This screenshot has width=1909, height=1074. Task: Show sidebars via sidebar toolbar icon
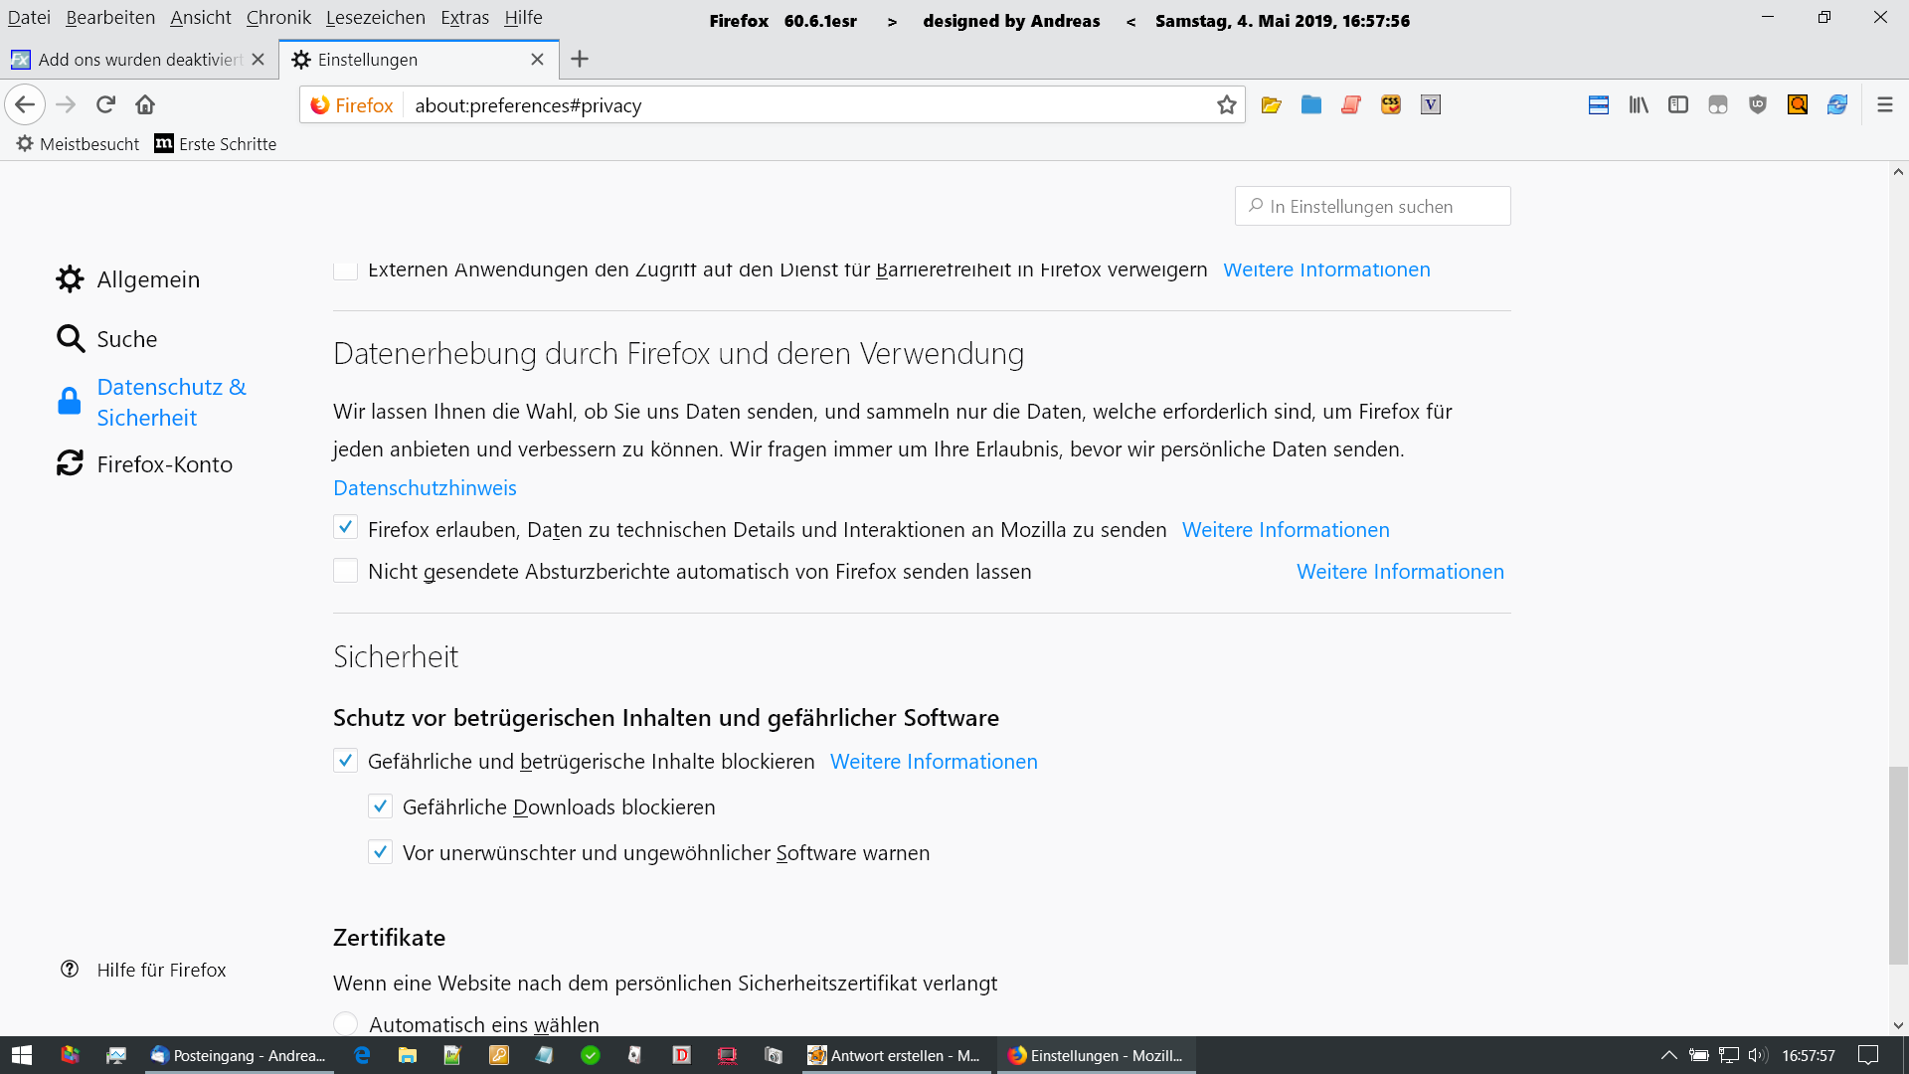(1677, 105)
